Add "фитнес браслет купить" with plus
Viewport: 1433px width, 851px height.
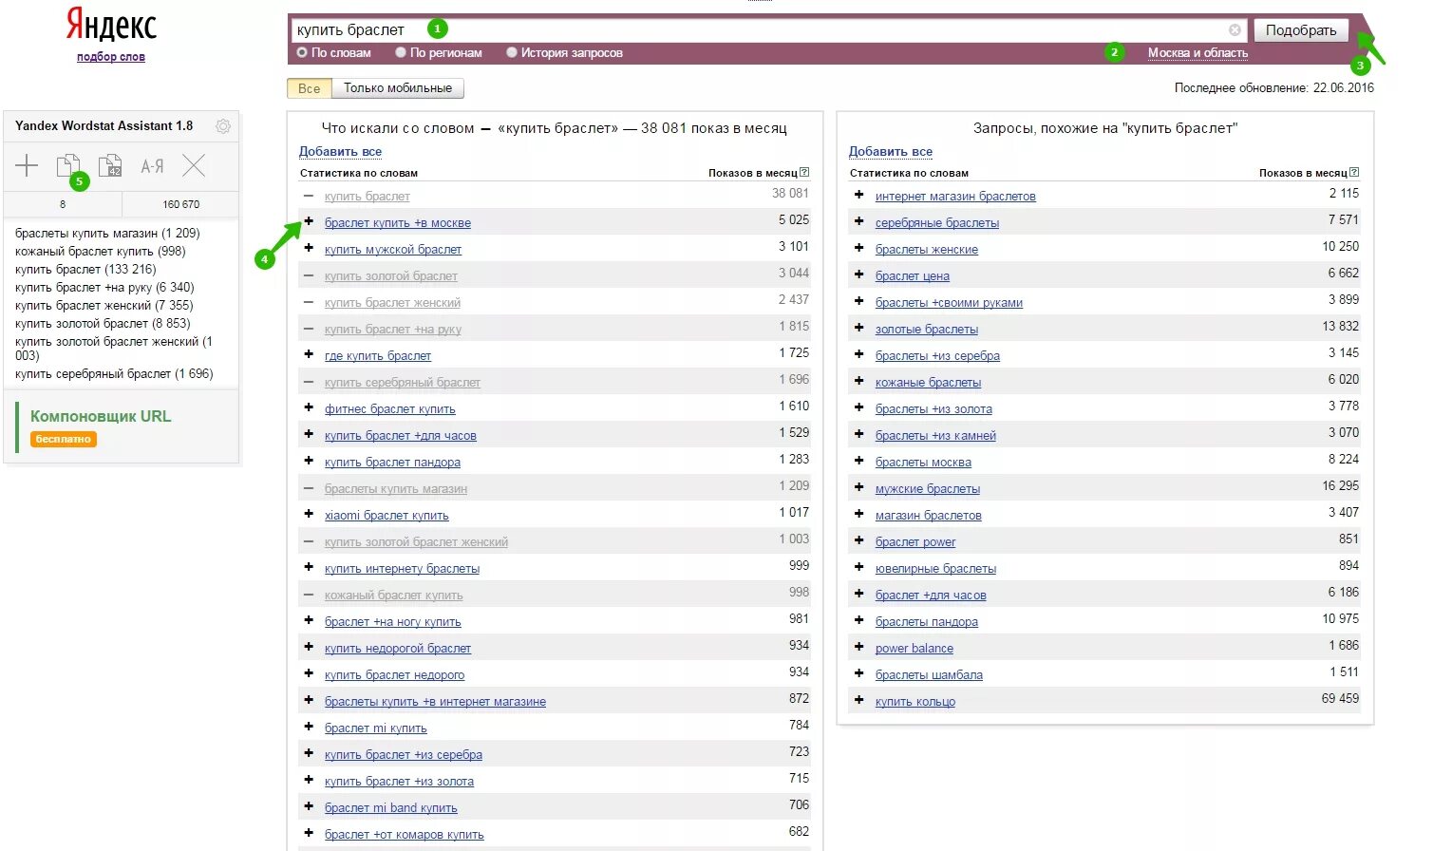coord(309,407)
